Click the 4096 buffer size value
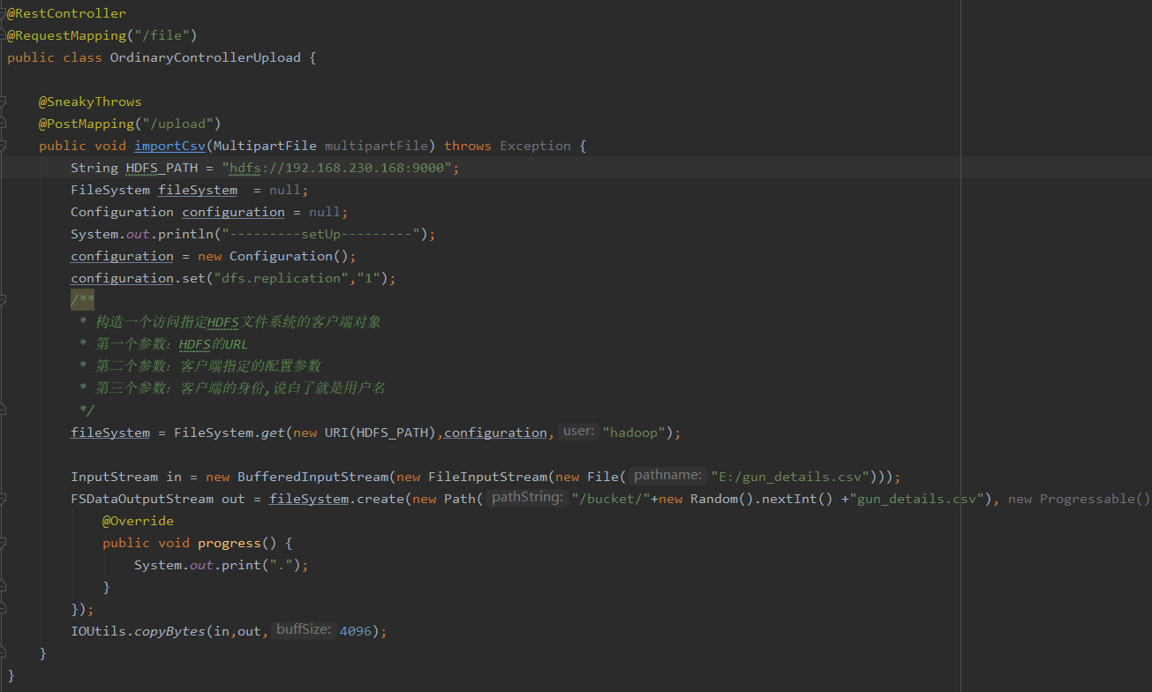Image resolution: width=1152 pixels, height=692 pixels. [356, 631]
